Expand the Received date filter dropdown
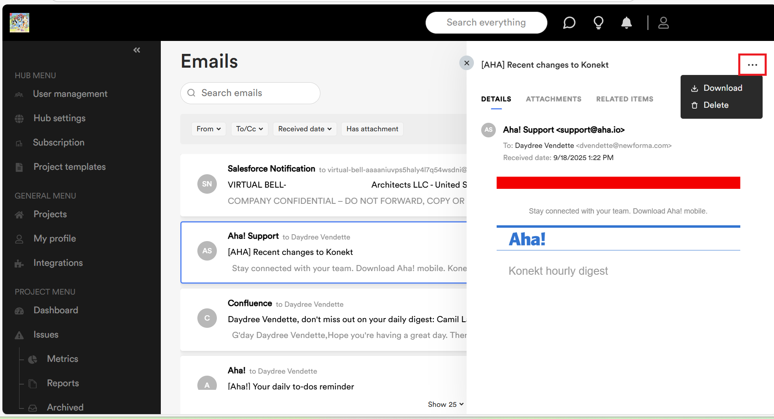The width and height of the screenshot is (774, 419). tap(305, 129)
